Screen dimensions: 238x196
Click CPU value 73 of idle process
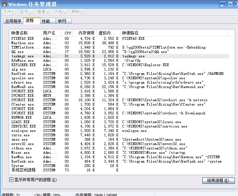coord(67,170)
